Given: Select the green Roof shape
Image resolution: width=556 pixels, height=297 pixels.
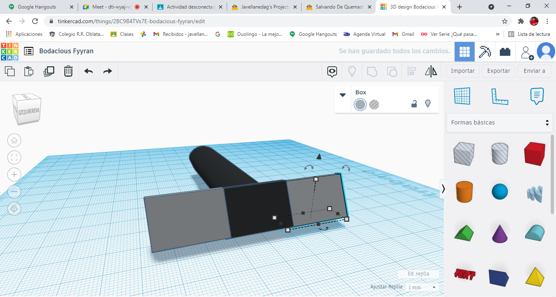Looking at the screenshot, I should click(x=464, y=233).
